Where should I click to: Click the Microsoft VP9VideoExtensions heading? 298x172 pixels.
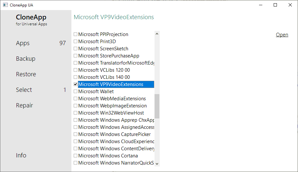click(114, 17)
